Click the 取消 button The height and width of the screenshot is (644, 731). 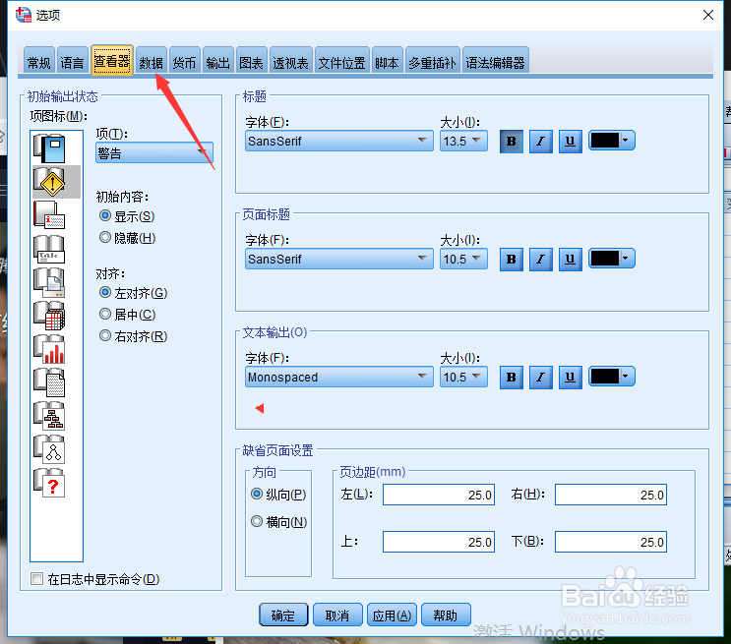(x=337, y=615)
